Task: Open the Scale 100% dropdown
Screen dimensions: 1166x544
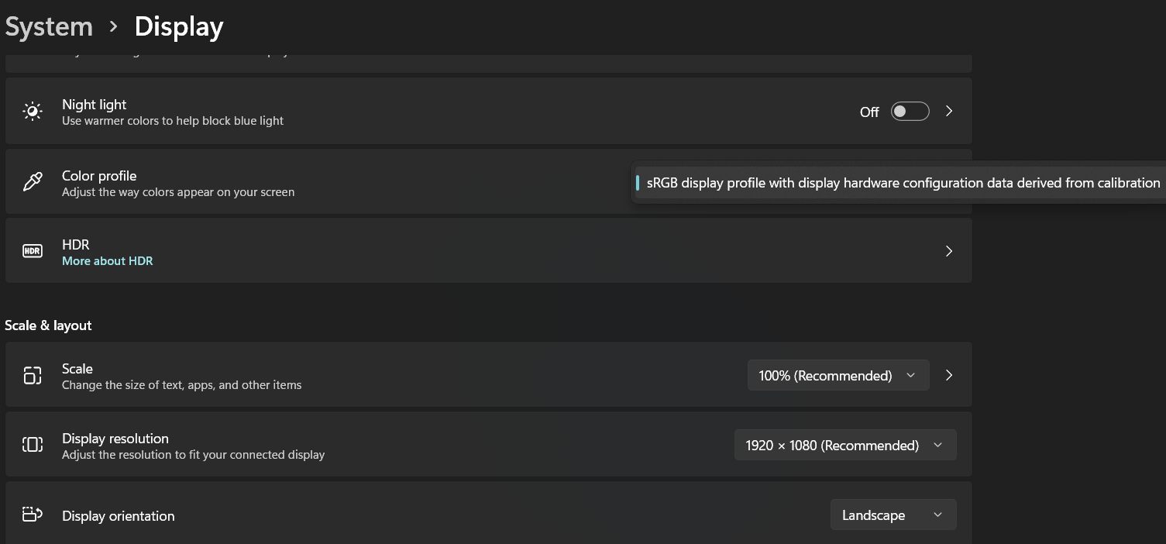Action: (838, 376)
